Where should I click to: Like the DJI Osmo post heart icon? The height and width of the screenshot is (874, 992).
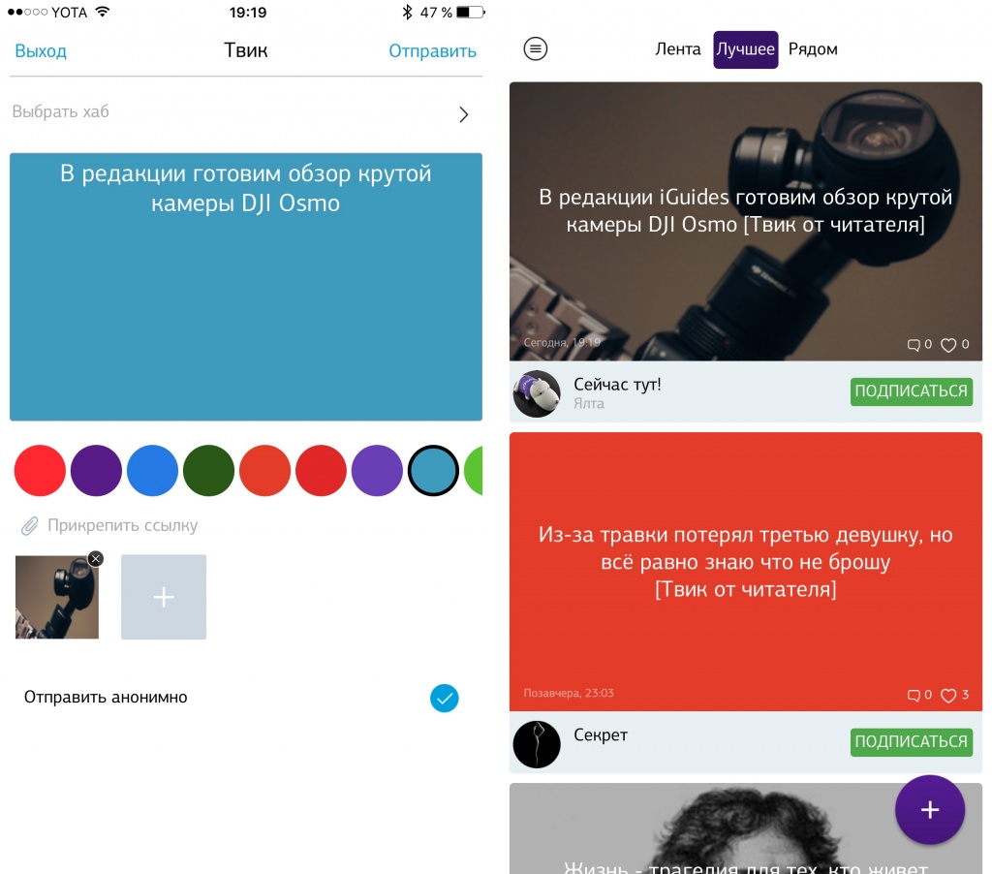coord(947,345)
